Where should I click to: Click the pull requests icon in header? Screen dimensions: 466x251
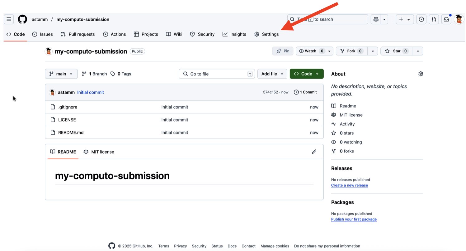(x=434, y=19)
